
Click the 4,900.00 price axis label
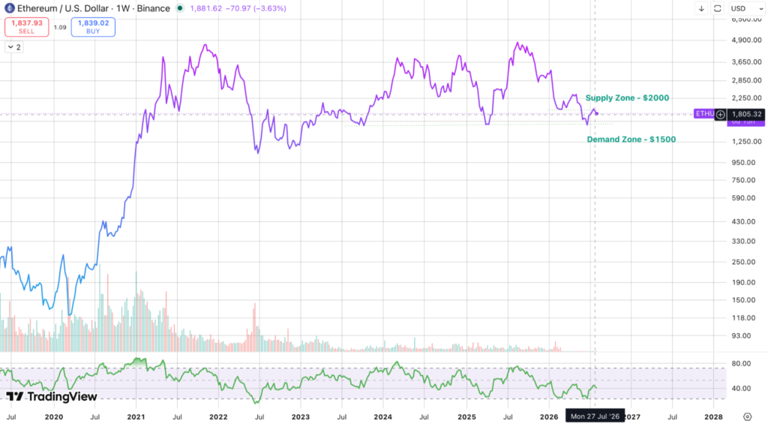[x=747, y=41]
